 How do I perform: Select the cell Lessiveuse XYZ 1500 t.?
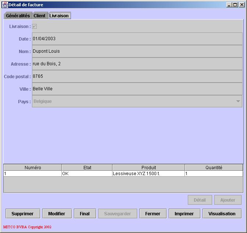(148, 174)
